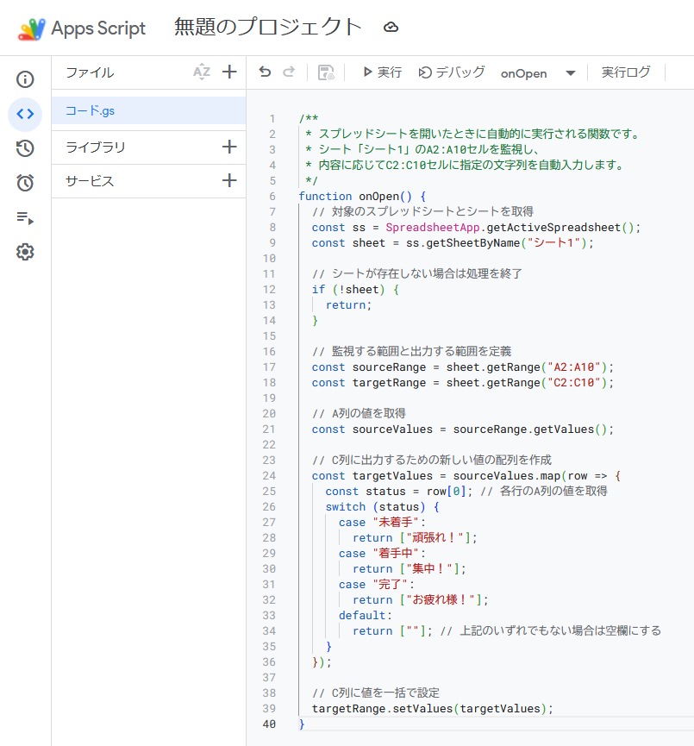
Task: Add a service with plus icon
Action: 229,180
